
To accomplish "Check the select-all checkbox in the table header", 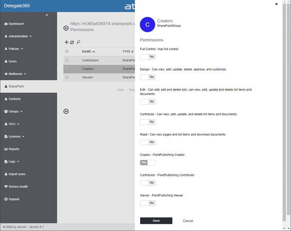I will 67,51.
